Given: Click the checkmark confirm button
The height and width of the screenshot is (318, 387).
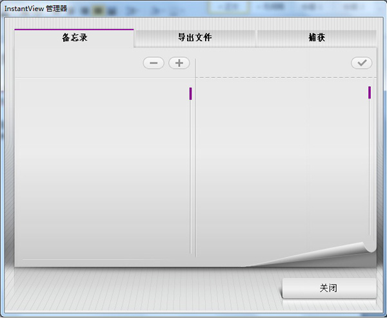Looking at the screenshot, I should tap(362, 63).
